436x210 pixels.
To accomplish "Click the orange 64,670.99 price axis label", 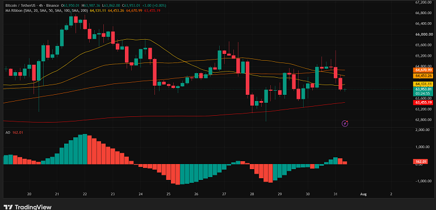I will click(x=424, y=70).
